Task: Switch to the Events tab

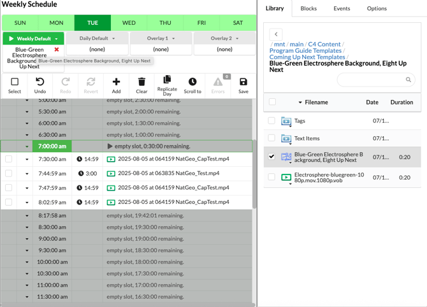Action: tap(342, 8)
